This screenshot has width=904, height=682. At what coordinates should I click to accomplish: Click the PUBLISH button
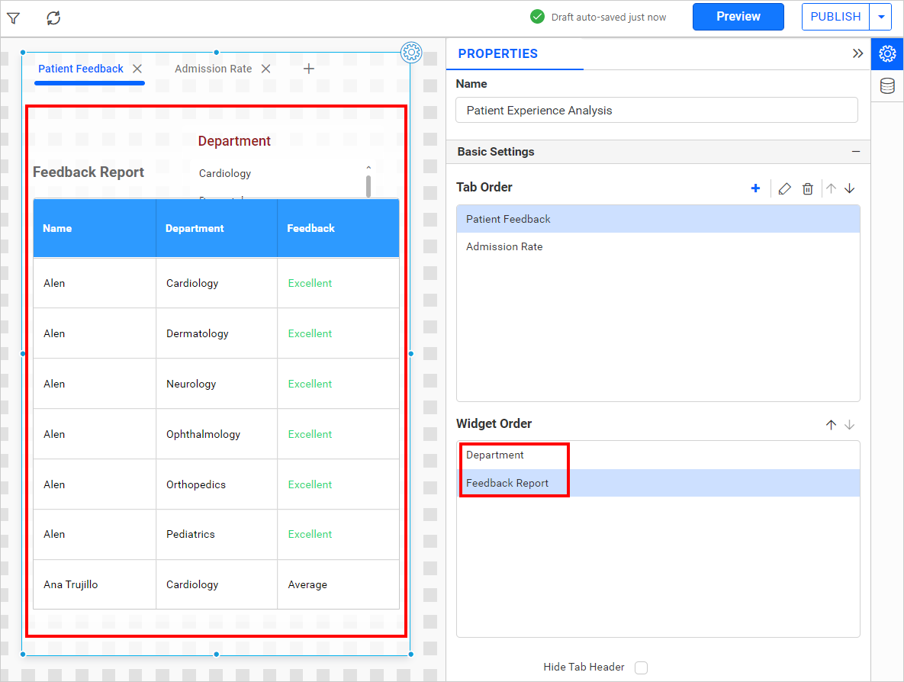(835, 16)
